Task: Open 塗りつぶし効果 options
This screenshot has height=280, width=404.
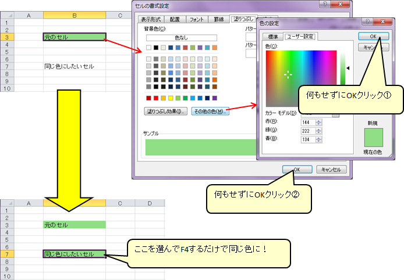Action: [x=166, y=112]
